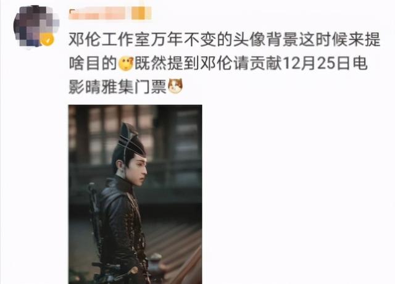The width and height of the screenshot is (395, 284).
Task: Click the yellow verified badge on avatar
Action: point(48,40)
